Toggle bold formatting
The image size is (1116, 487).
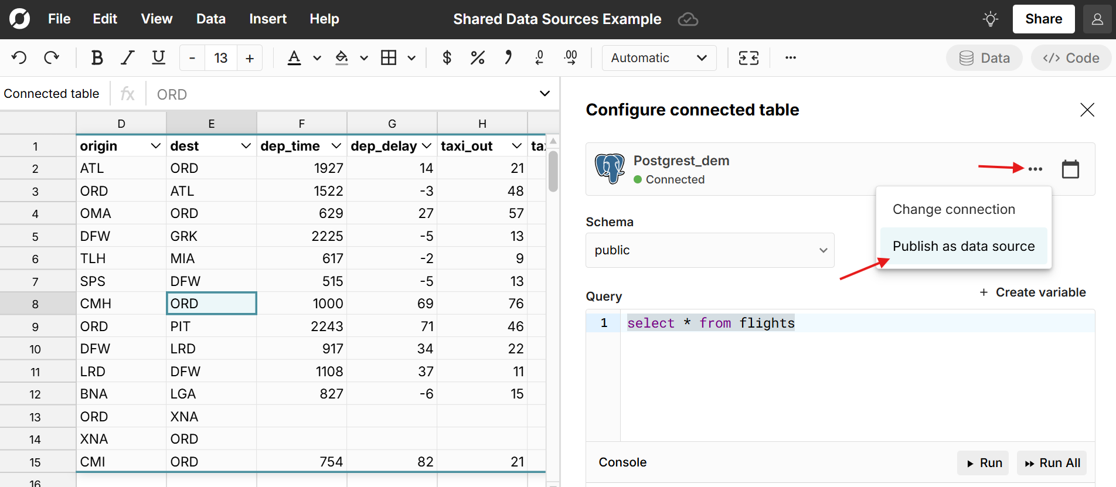[97, 57]
